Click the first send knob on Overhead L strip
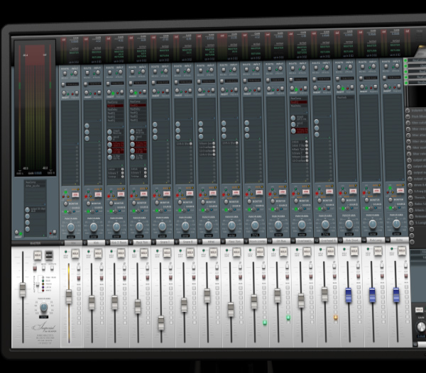Viewport: 426px width, 373px height. [x=293, y=118]
